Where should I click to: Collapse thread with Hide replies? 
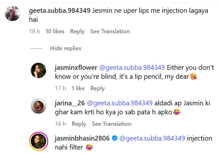[66, 48]
